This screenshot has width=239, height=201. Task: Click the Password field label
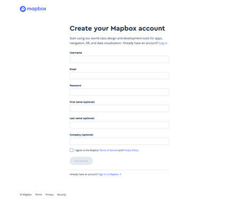click(75, 86)
